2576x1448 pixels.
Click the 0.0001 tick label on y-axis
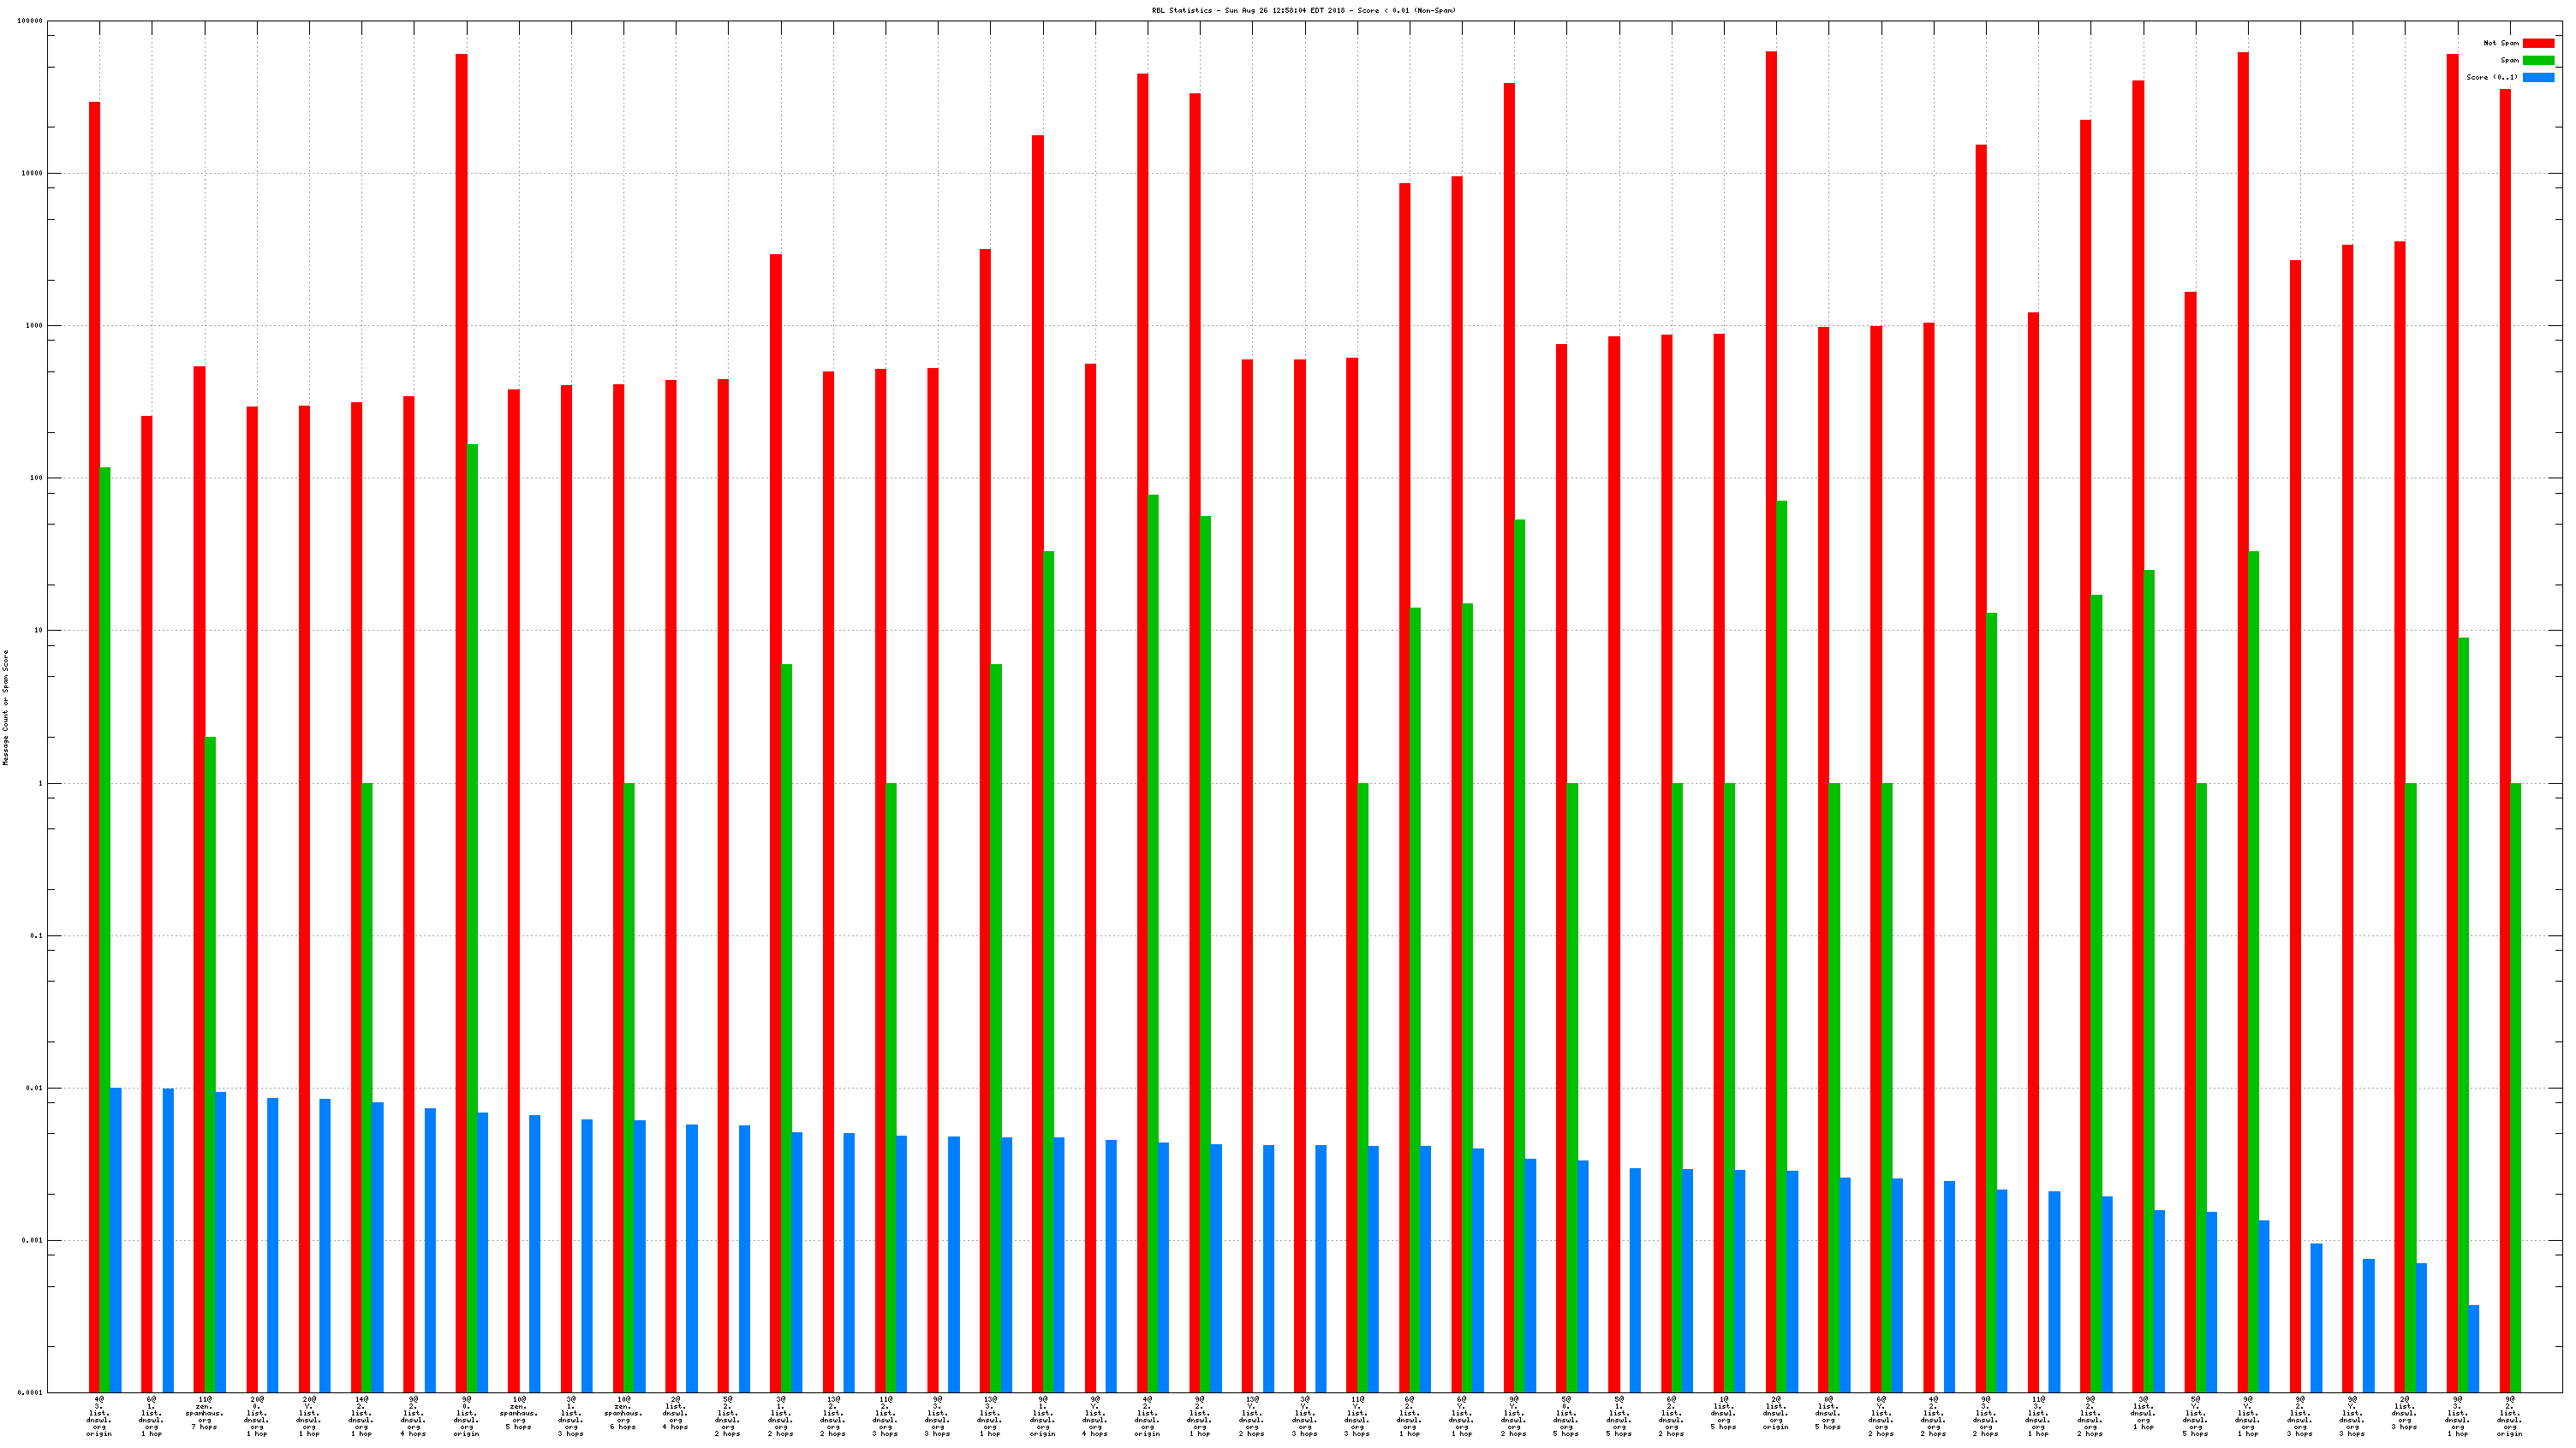[x=32, y=1392]
